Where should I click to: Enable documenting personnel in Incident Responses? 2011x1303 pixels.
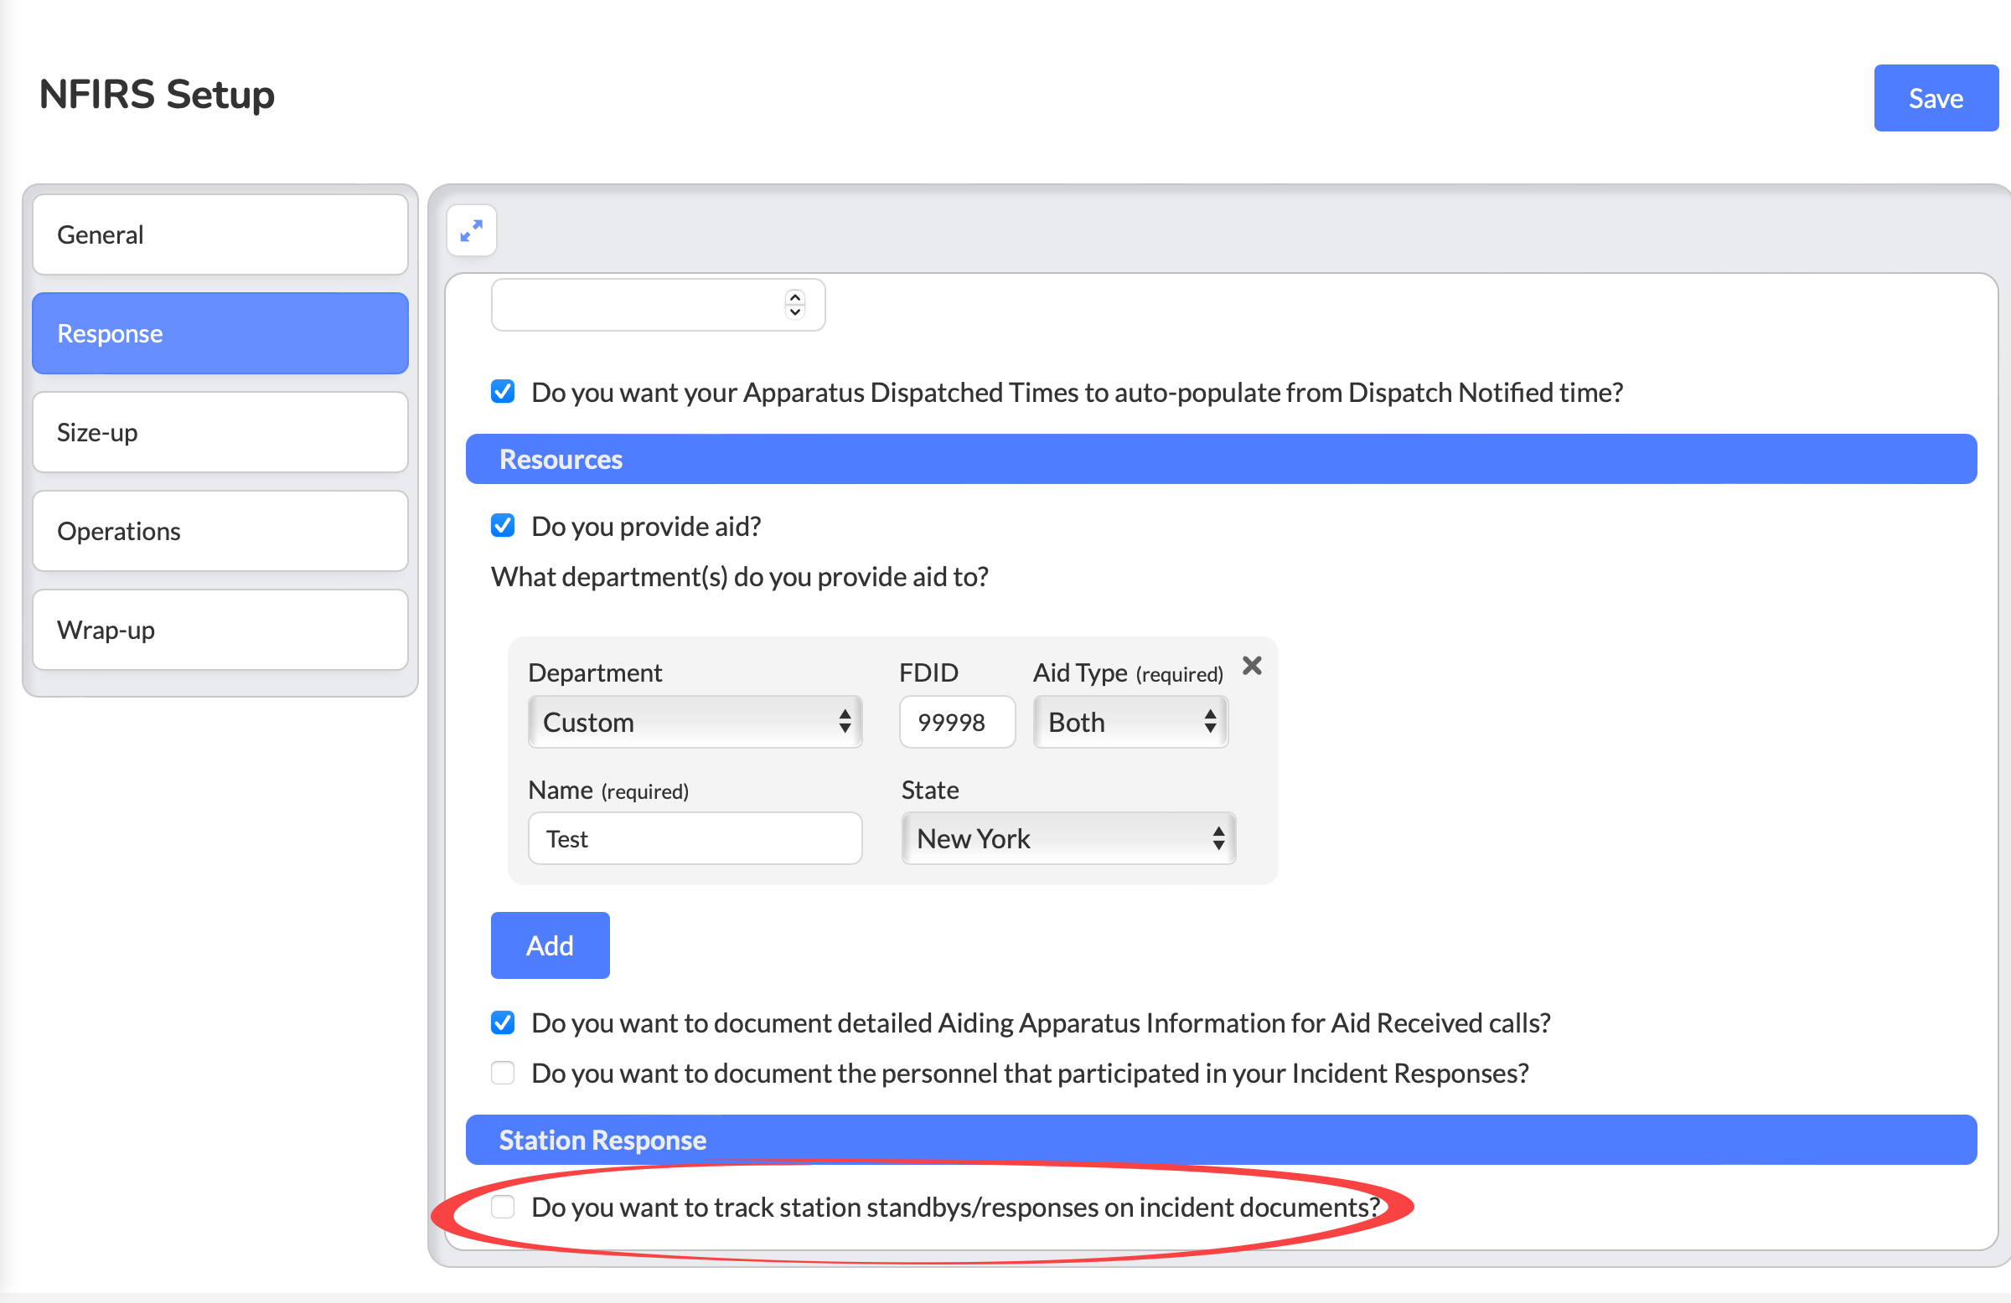click(x=503, y=1073)
